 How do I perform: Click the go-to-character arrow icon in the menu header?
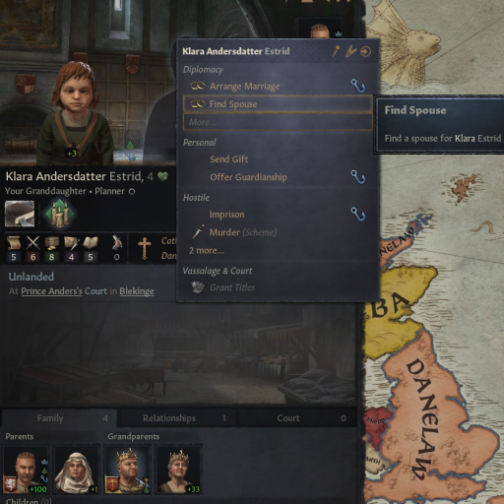pos(365,51)
